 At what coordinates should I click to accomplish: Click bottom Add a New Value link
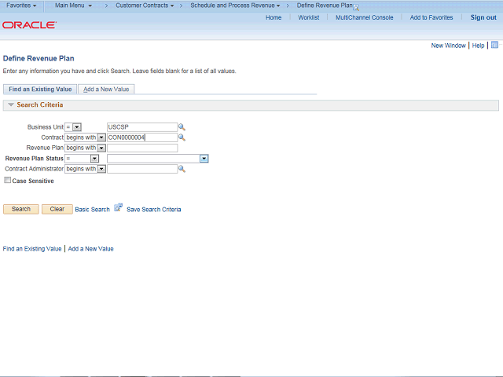pyautogui.click(x=91, y=249)
